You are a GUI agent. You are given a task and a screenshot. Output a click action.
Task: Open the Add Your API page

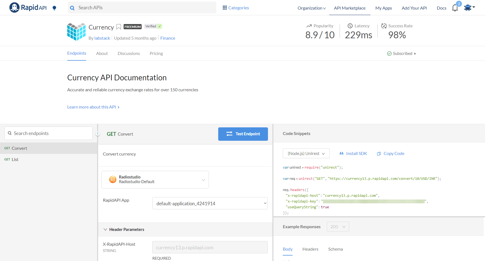pyautogui.click(x=414, y=8)
